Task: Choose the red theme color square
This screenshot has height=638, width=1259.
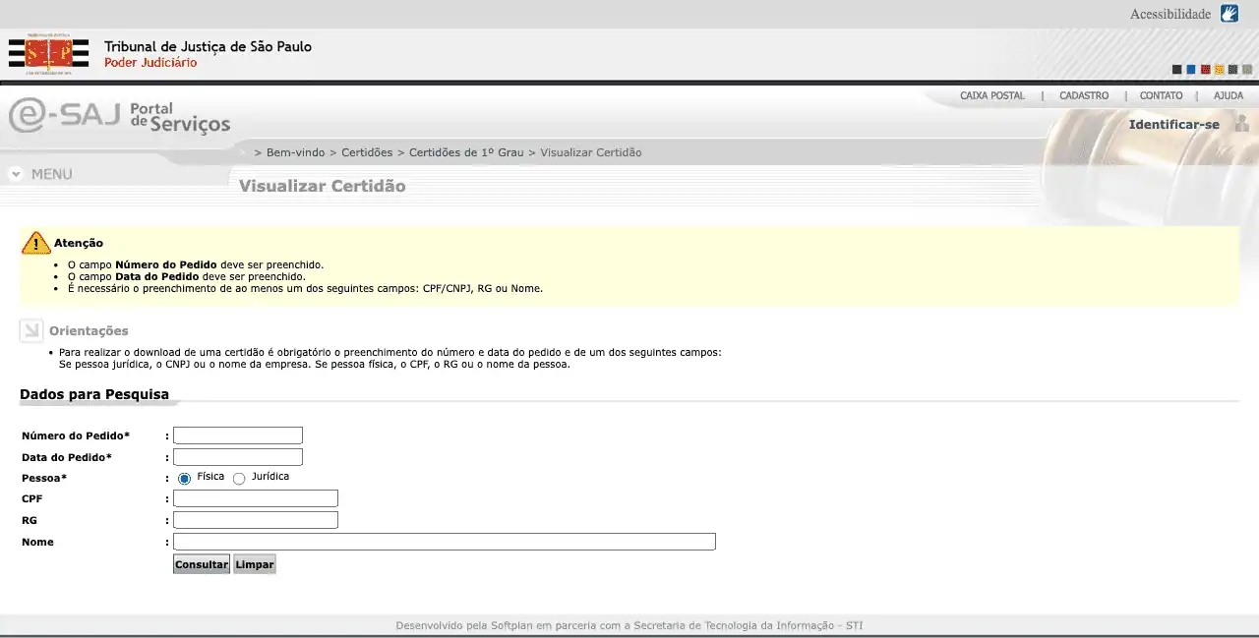Action: (1205, 70)
